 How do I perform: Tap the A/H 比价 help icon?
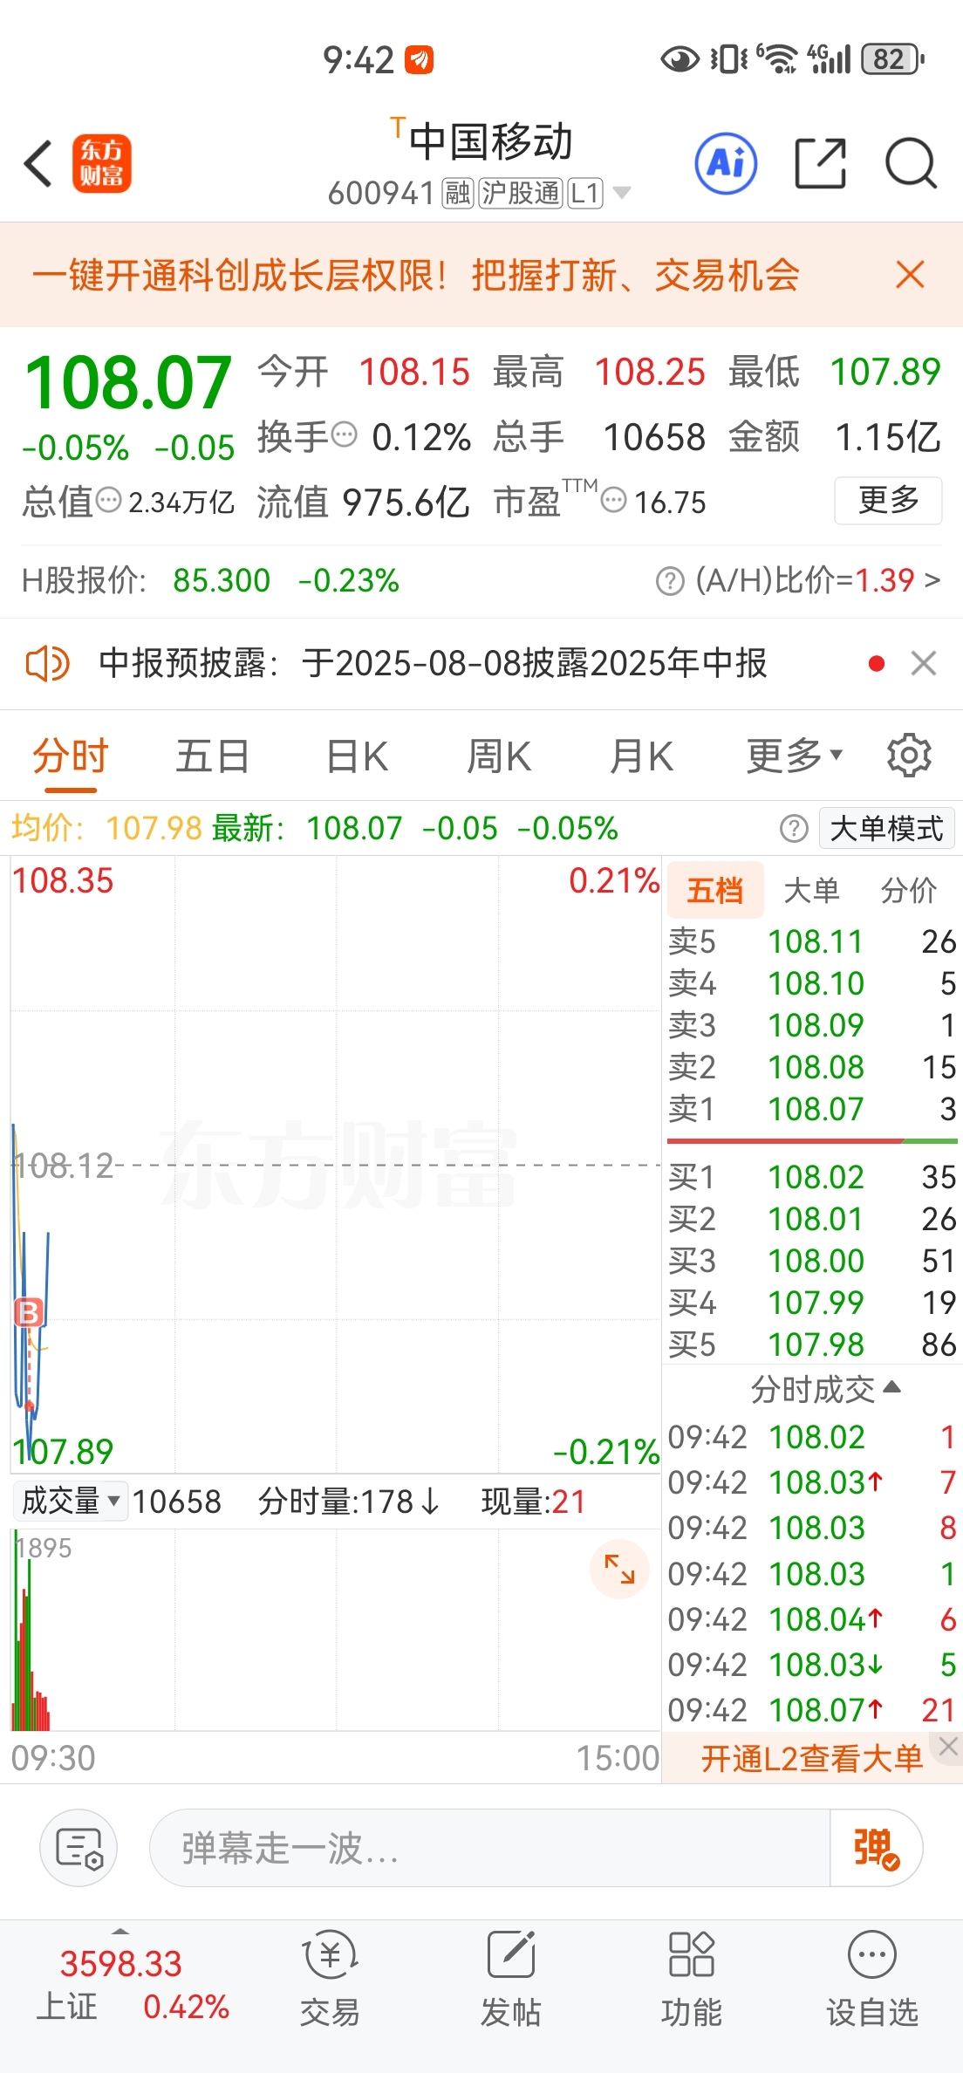[x=669, y=581]
